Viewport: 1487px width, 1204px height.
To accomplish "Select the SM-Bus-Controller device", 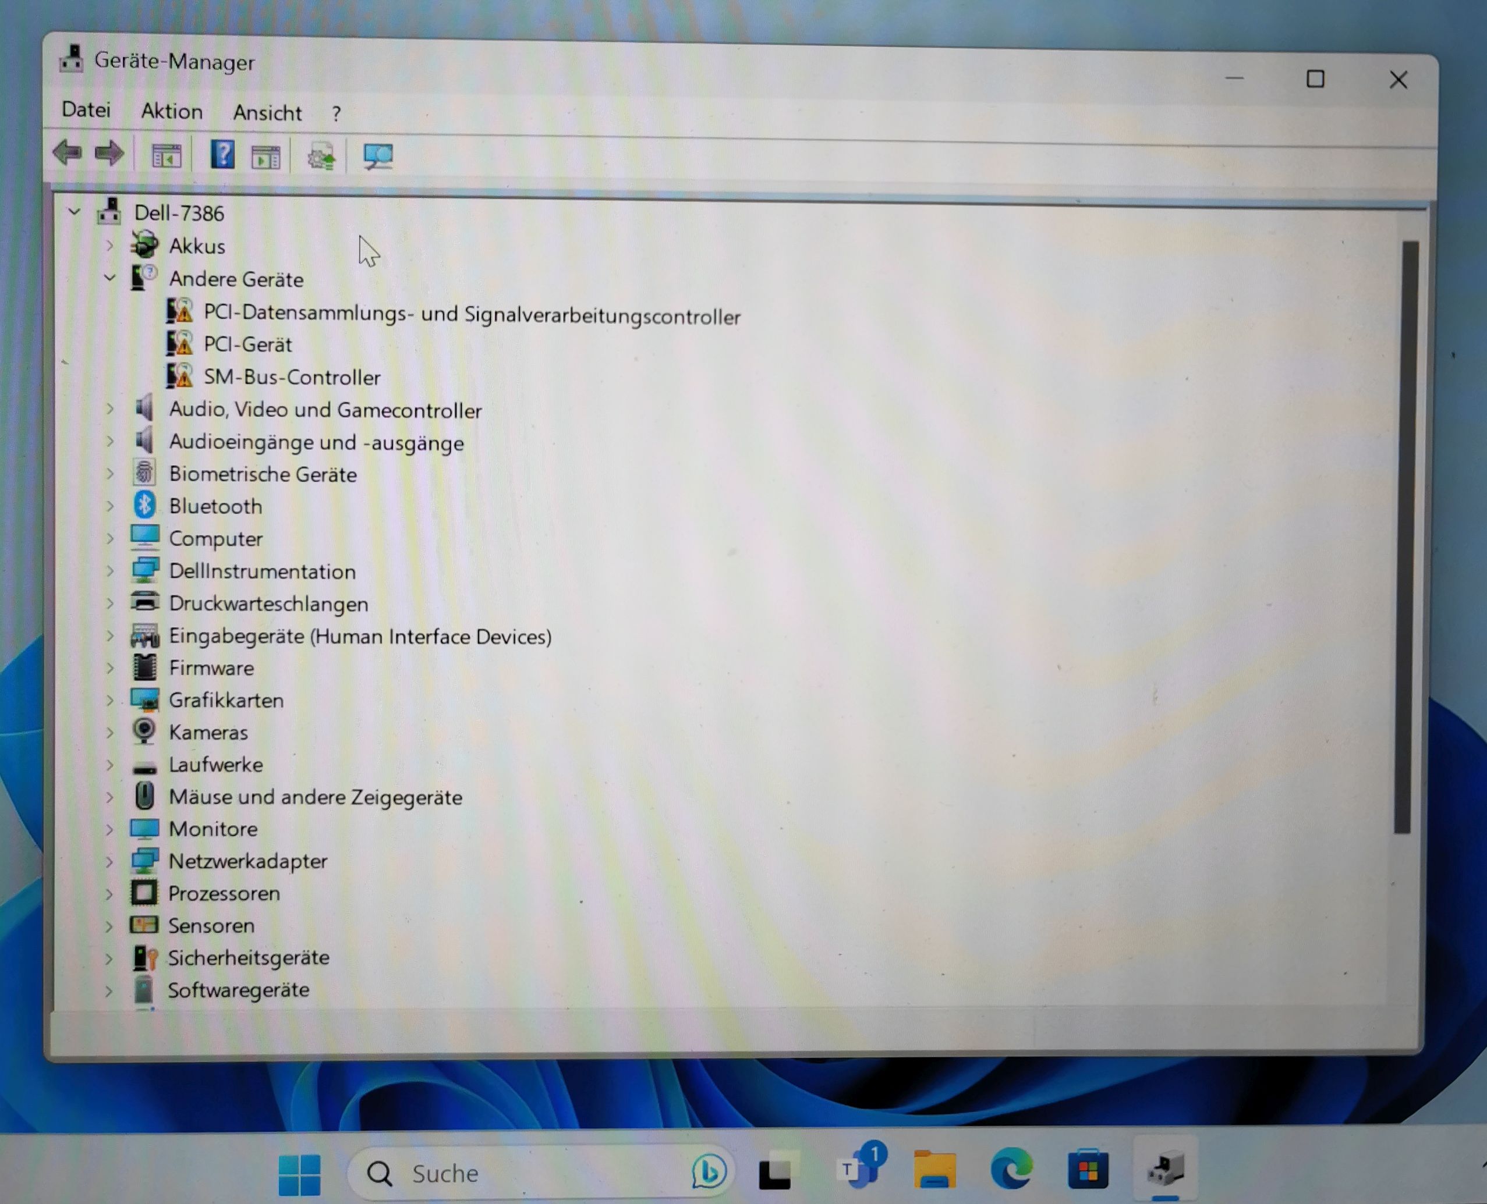I will click(292, 377).
